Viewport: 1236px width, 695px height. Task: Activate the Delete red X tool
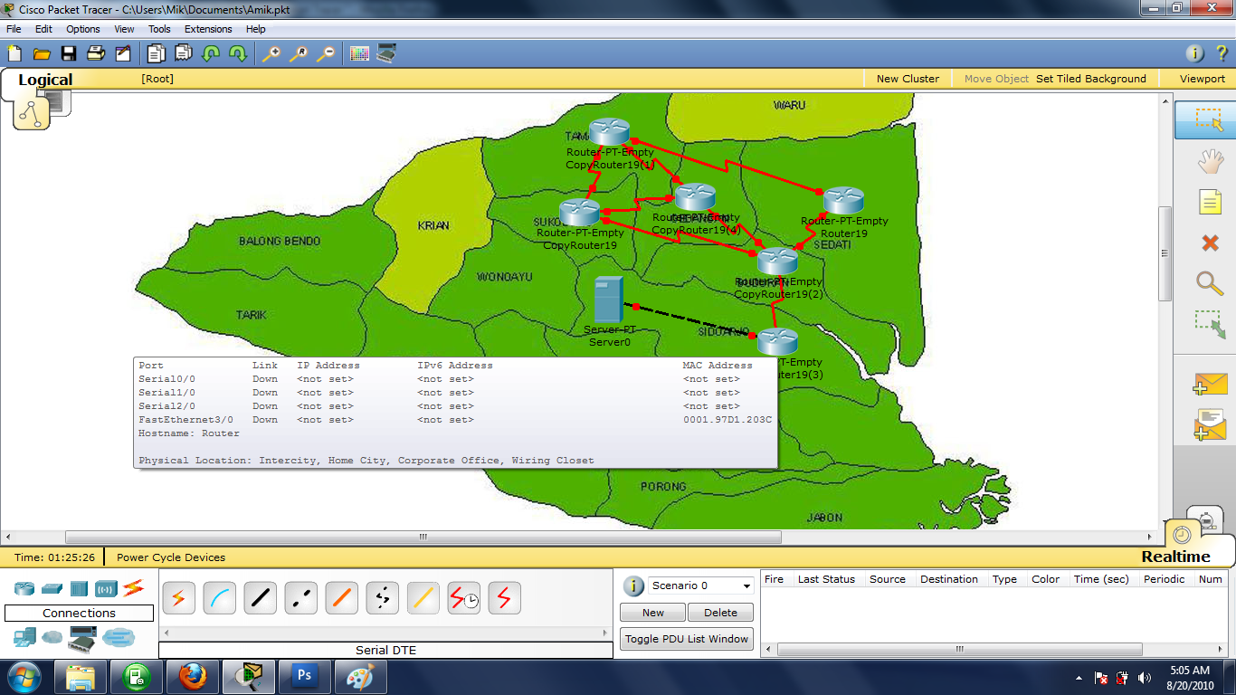tap(1210, 243)
